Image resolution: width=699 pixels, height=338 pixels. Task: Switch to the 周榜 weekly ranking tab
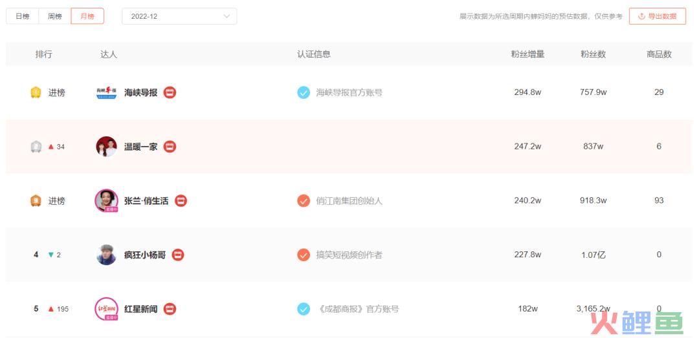(55, 16)
